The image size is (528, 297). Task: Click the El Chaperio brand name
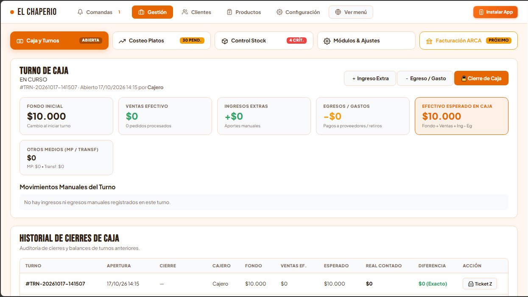[x=37, y=12]
